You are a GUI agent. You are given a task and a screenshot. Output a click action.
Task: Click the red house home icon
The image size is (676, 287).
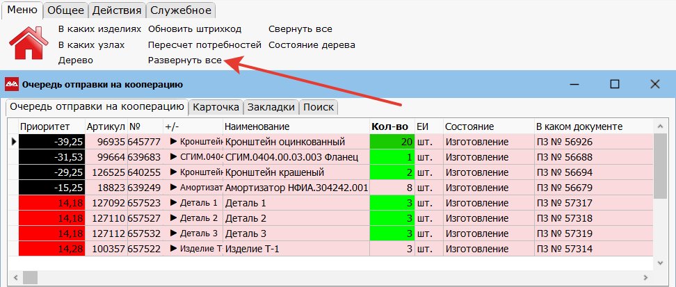coord(29,44)
